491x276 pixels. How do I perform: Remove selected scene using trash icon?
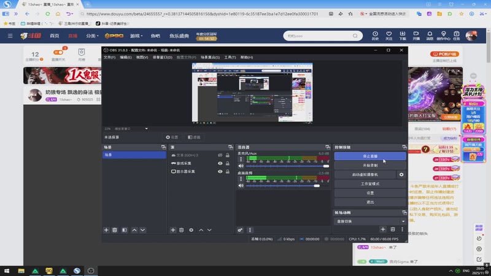click(x=115, y=230)
